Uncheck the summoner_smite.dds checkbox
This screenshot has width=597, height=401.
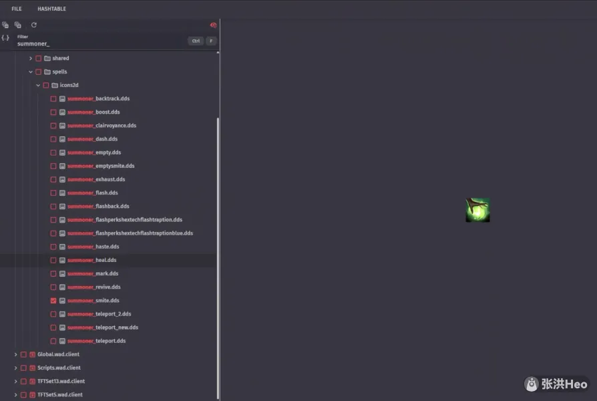[53, 301]
